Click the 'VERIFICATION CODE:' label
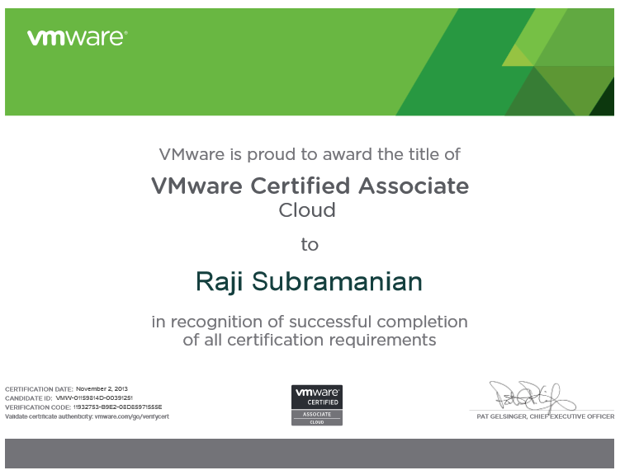The width and height of the screenshot is (620, 475). [37, 407]
